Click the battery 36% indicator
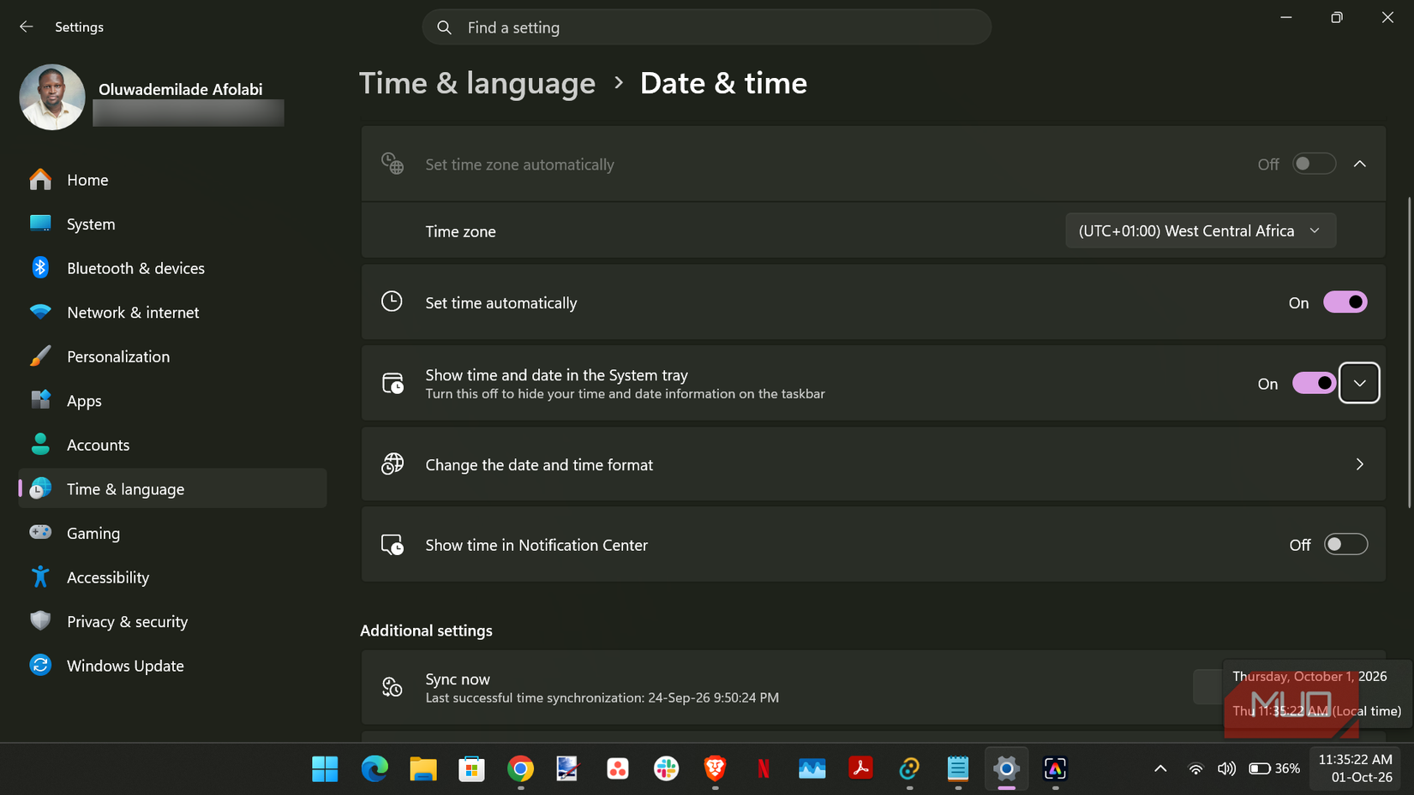This screenshot has width=1414, height=795. pyautogui.click(x=1274, y=768)
